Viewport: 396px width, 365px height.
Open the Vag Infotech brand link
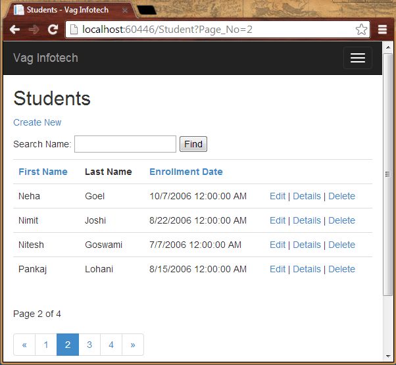point(45,58)
